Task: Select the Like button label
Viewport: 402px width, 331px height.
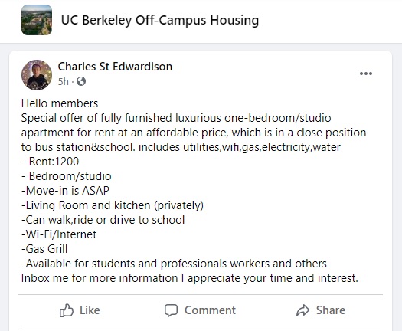Action: pos(90,310)
